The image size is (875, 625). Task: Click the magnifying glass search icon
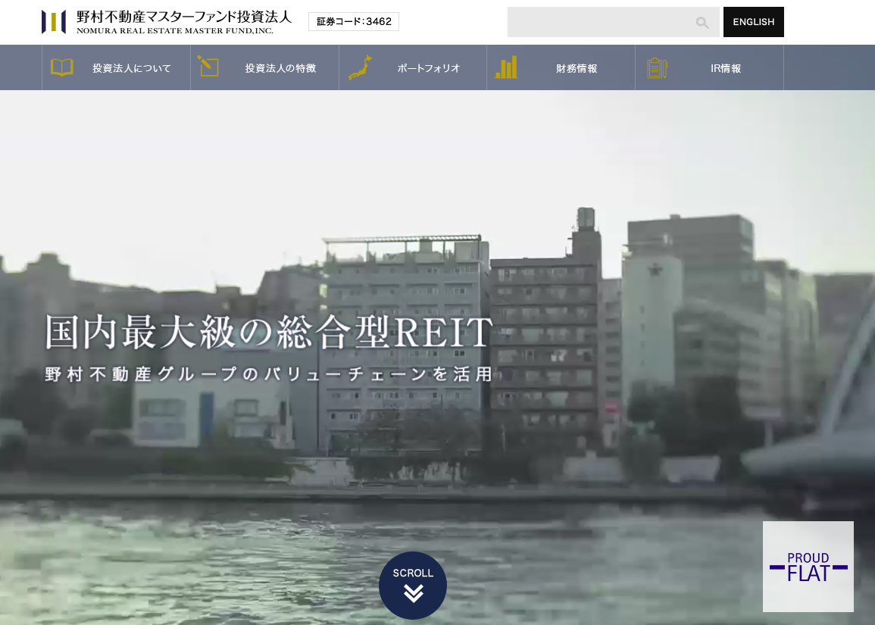tap(702, 23)
